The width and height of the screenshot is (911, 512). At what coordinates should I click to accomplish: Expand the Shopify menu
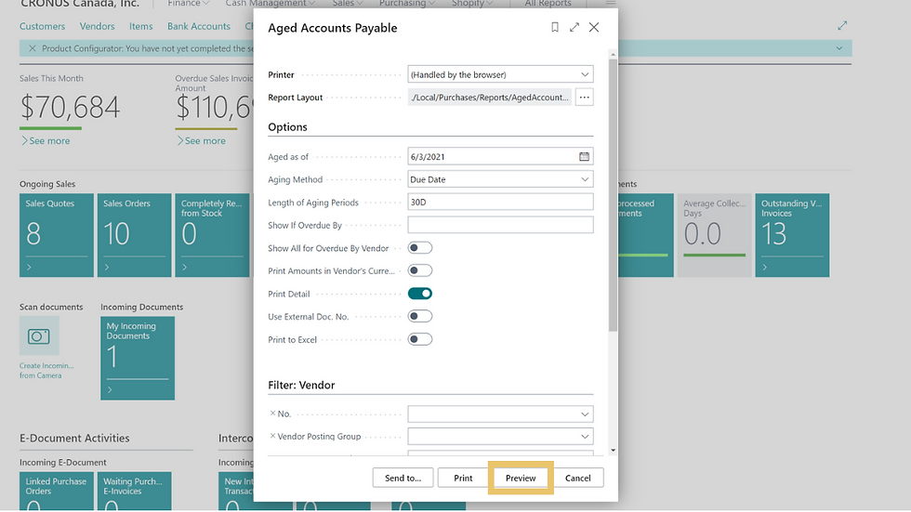click(x=472, y=4)
